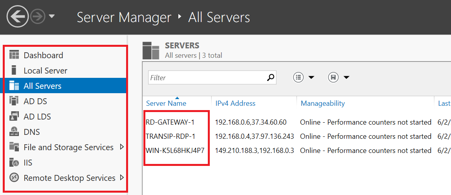
Task: Click IP address 192.168.0.4,37.97.136.243
Action: (255, 136)
